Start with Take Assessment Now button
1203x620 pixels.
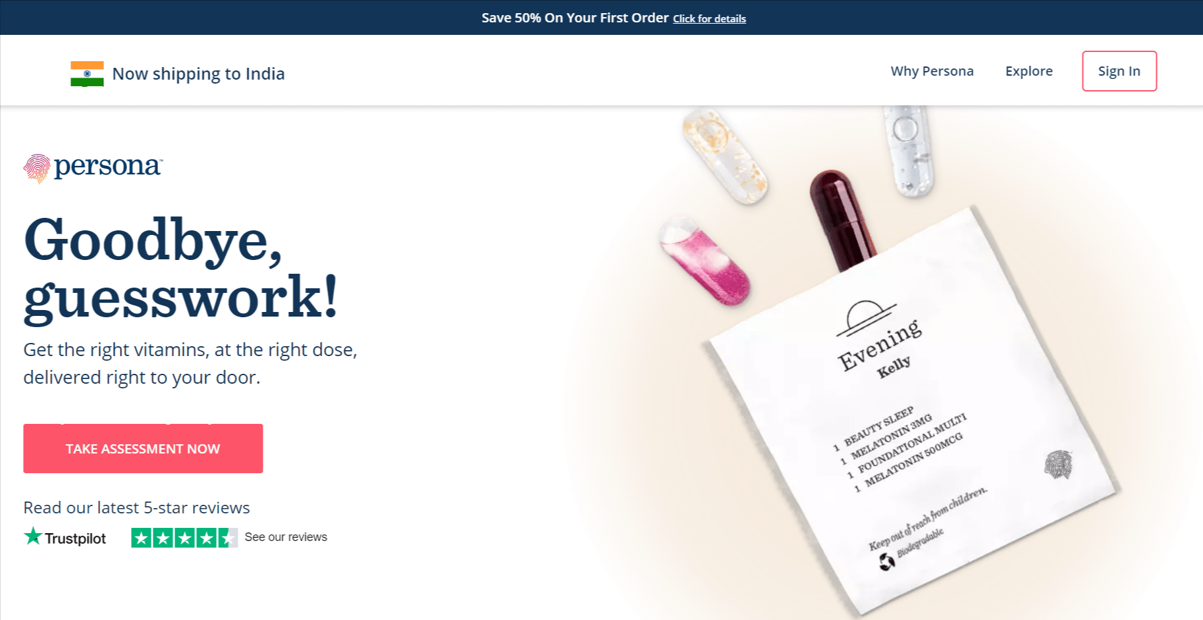(143, 448)
